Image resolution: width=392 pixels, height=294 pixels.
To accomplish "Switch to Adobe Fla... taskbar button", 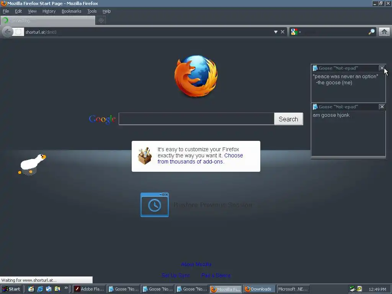I will click(89, 289).
